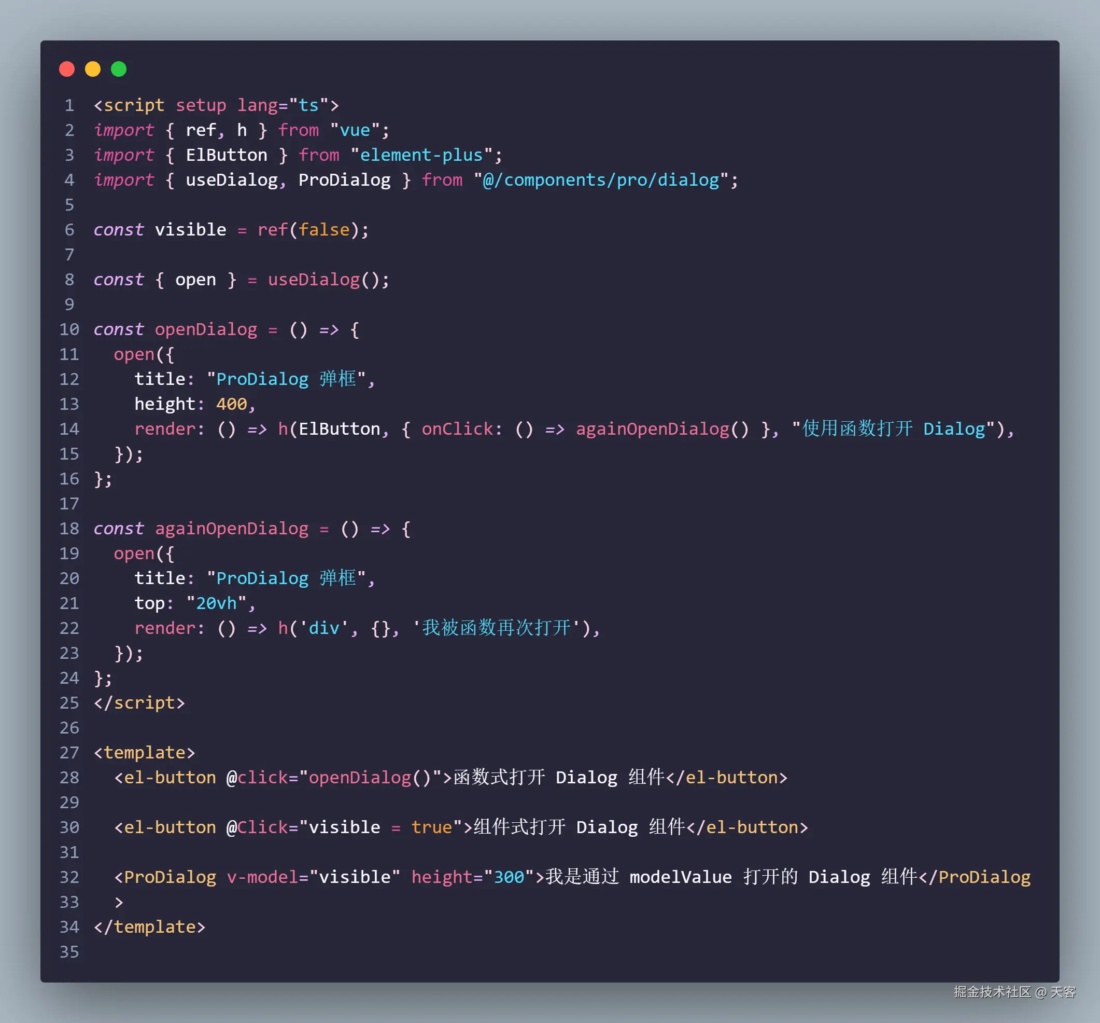1100x1023 pixels.
Task: Click the ElButton argument inside the h() call
Action: pyautogui.click(x=340, y=429)
